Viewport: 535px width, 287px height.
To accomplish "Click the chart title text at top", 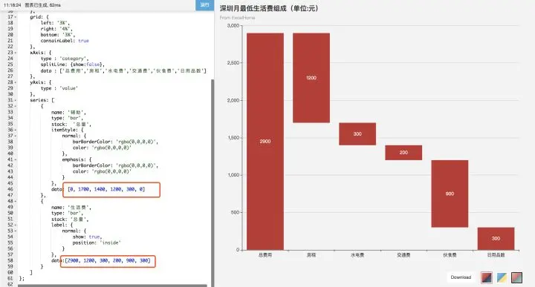I will (269, 8).
